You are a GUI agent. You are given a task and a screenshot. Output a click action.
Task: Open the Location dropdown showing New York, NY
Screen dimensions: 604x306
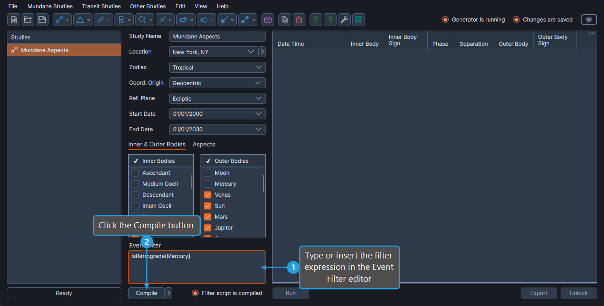pyautogui.click(x=213, y=52)
